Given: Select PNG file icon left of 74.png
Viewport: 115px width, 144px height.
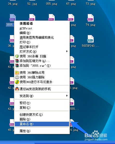Looking at the screenshot, I should [x=71, y=18].
